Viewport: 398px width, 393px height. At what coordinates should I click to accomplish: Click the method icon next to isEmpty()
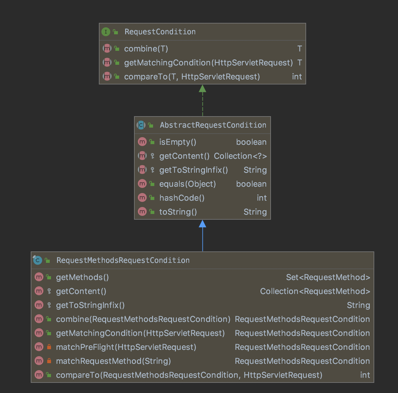click(142, 142)
